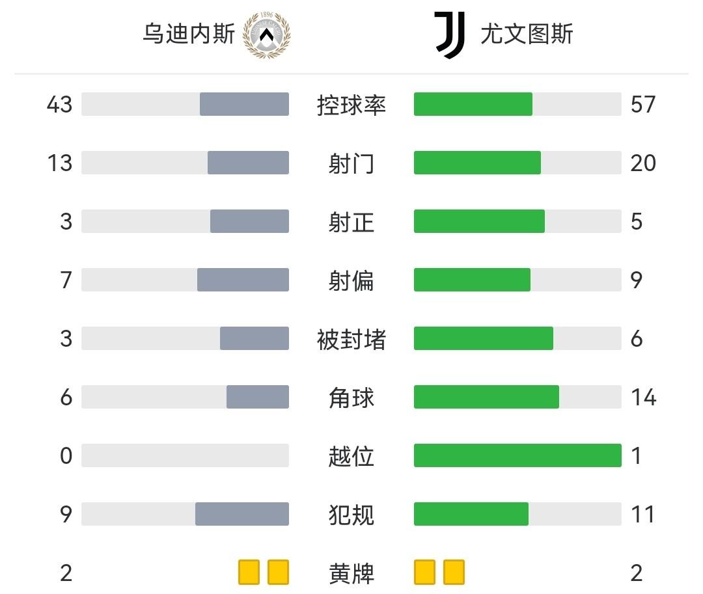Click Udinese's empty offside bar
Screen dimensions: 703x594
pyautogui.click(x=185, y=455)
